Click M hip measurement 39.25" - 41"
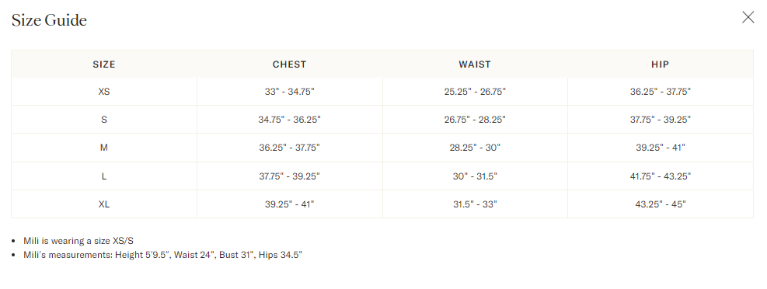767x289 pixels. tap(661, 147)
